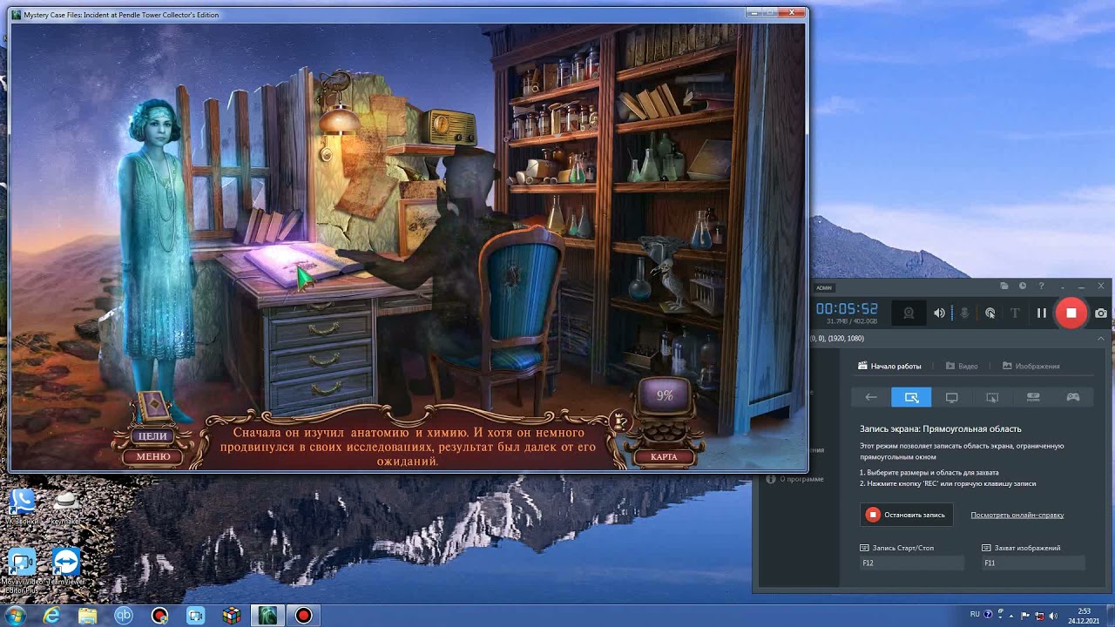
Task: Switch to running Bandicam recorder taskbar button
Action: click(x=303, y=616)
